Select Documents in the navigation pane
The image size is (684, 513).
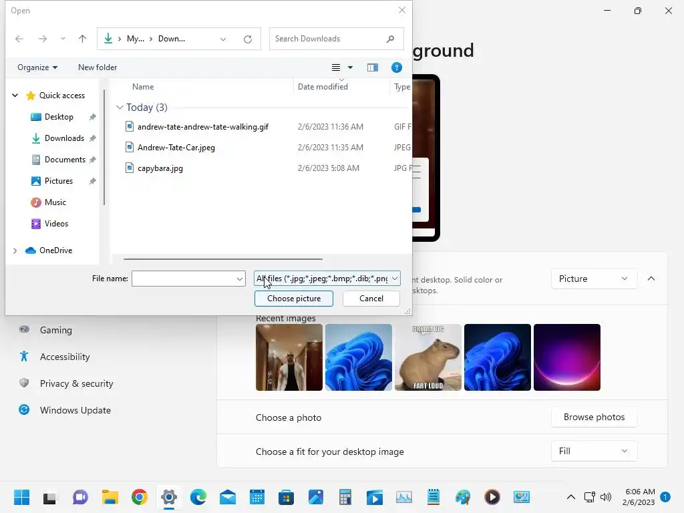point(65,160)
